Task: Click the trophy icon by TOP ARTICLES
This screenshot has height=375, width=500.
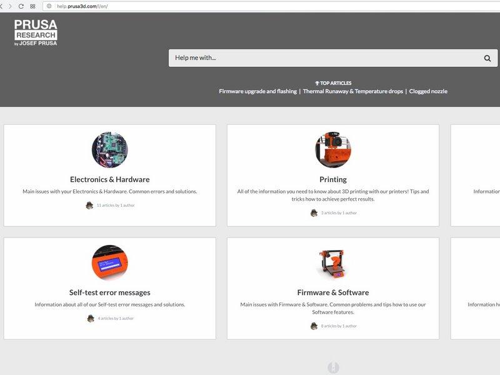Action: click(x=317, y=83)
